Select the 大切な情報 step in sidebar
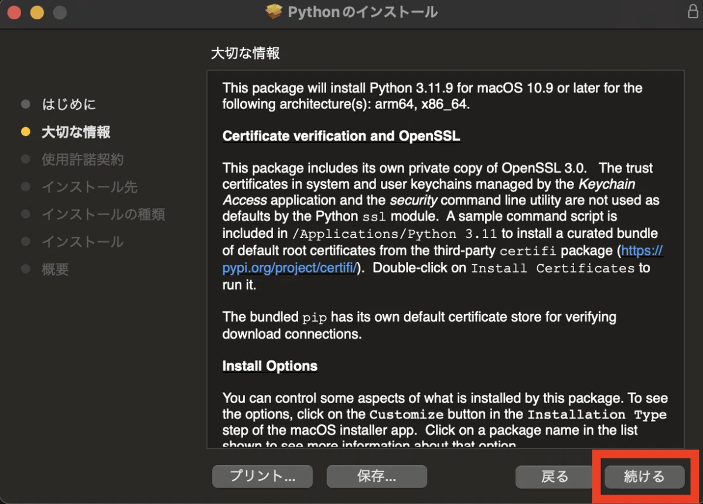The image size is (703, 504). tap(76, 132)
